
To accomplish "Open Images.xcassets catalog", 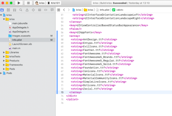I will (28, 36).
